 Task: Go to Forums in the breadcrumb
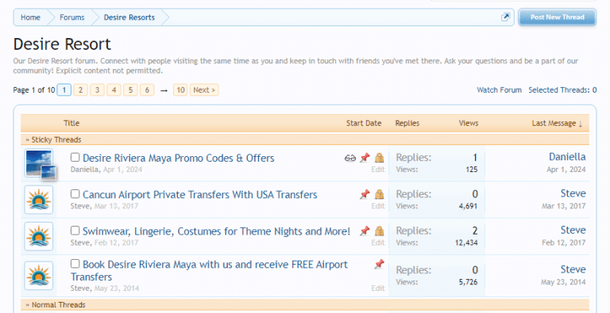[x=72, y=17]
